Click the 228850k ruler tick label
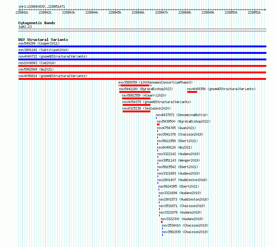Image resolution: width=275 pixels, height=247 pixels. [231, 12]
